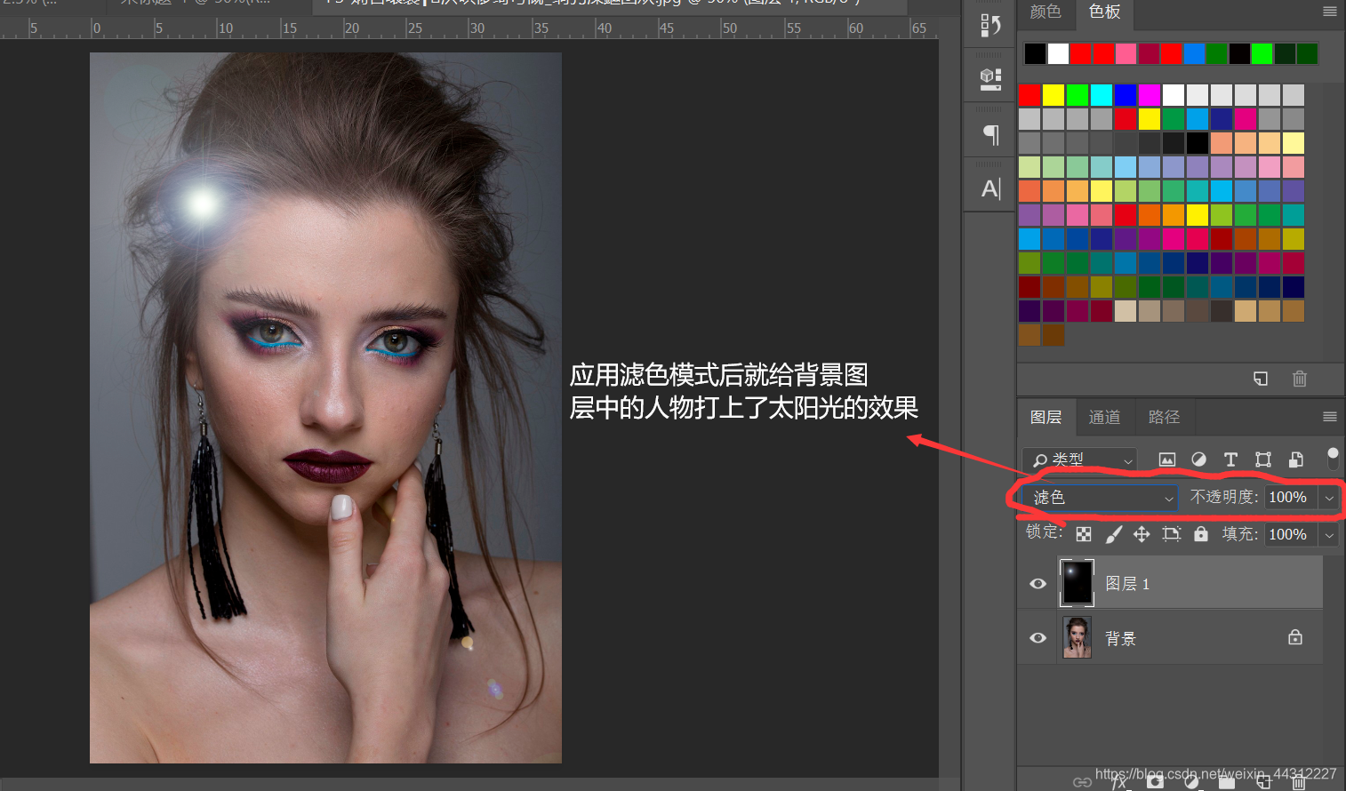This screenshot has height=791, width=1346.
Task: Choose the yellow swatch in the grid's first row
Action: 1054,95
